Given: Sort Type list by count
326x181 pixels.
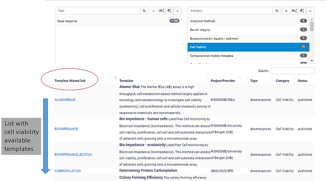Looking at the screenshot, I should [x=169, y=11].
